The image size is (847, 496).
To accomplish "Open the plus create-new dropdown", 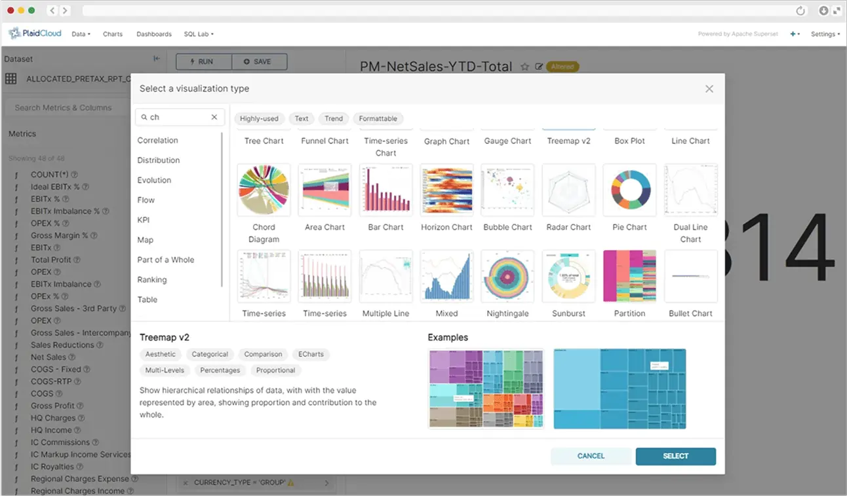I will coord(795,34).
